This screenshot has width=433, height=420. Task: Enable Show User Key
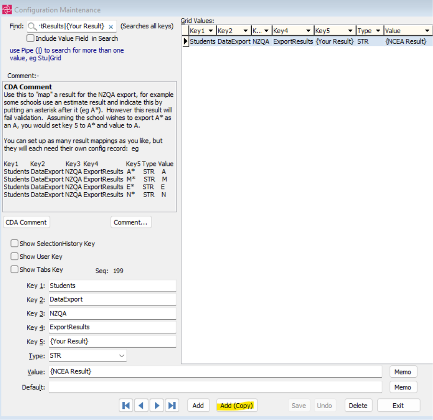pyautogui.click(x=14, y=256)
